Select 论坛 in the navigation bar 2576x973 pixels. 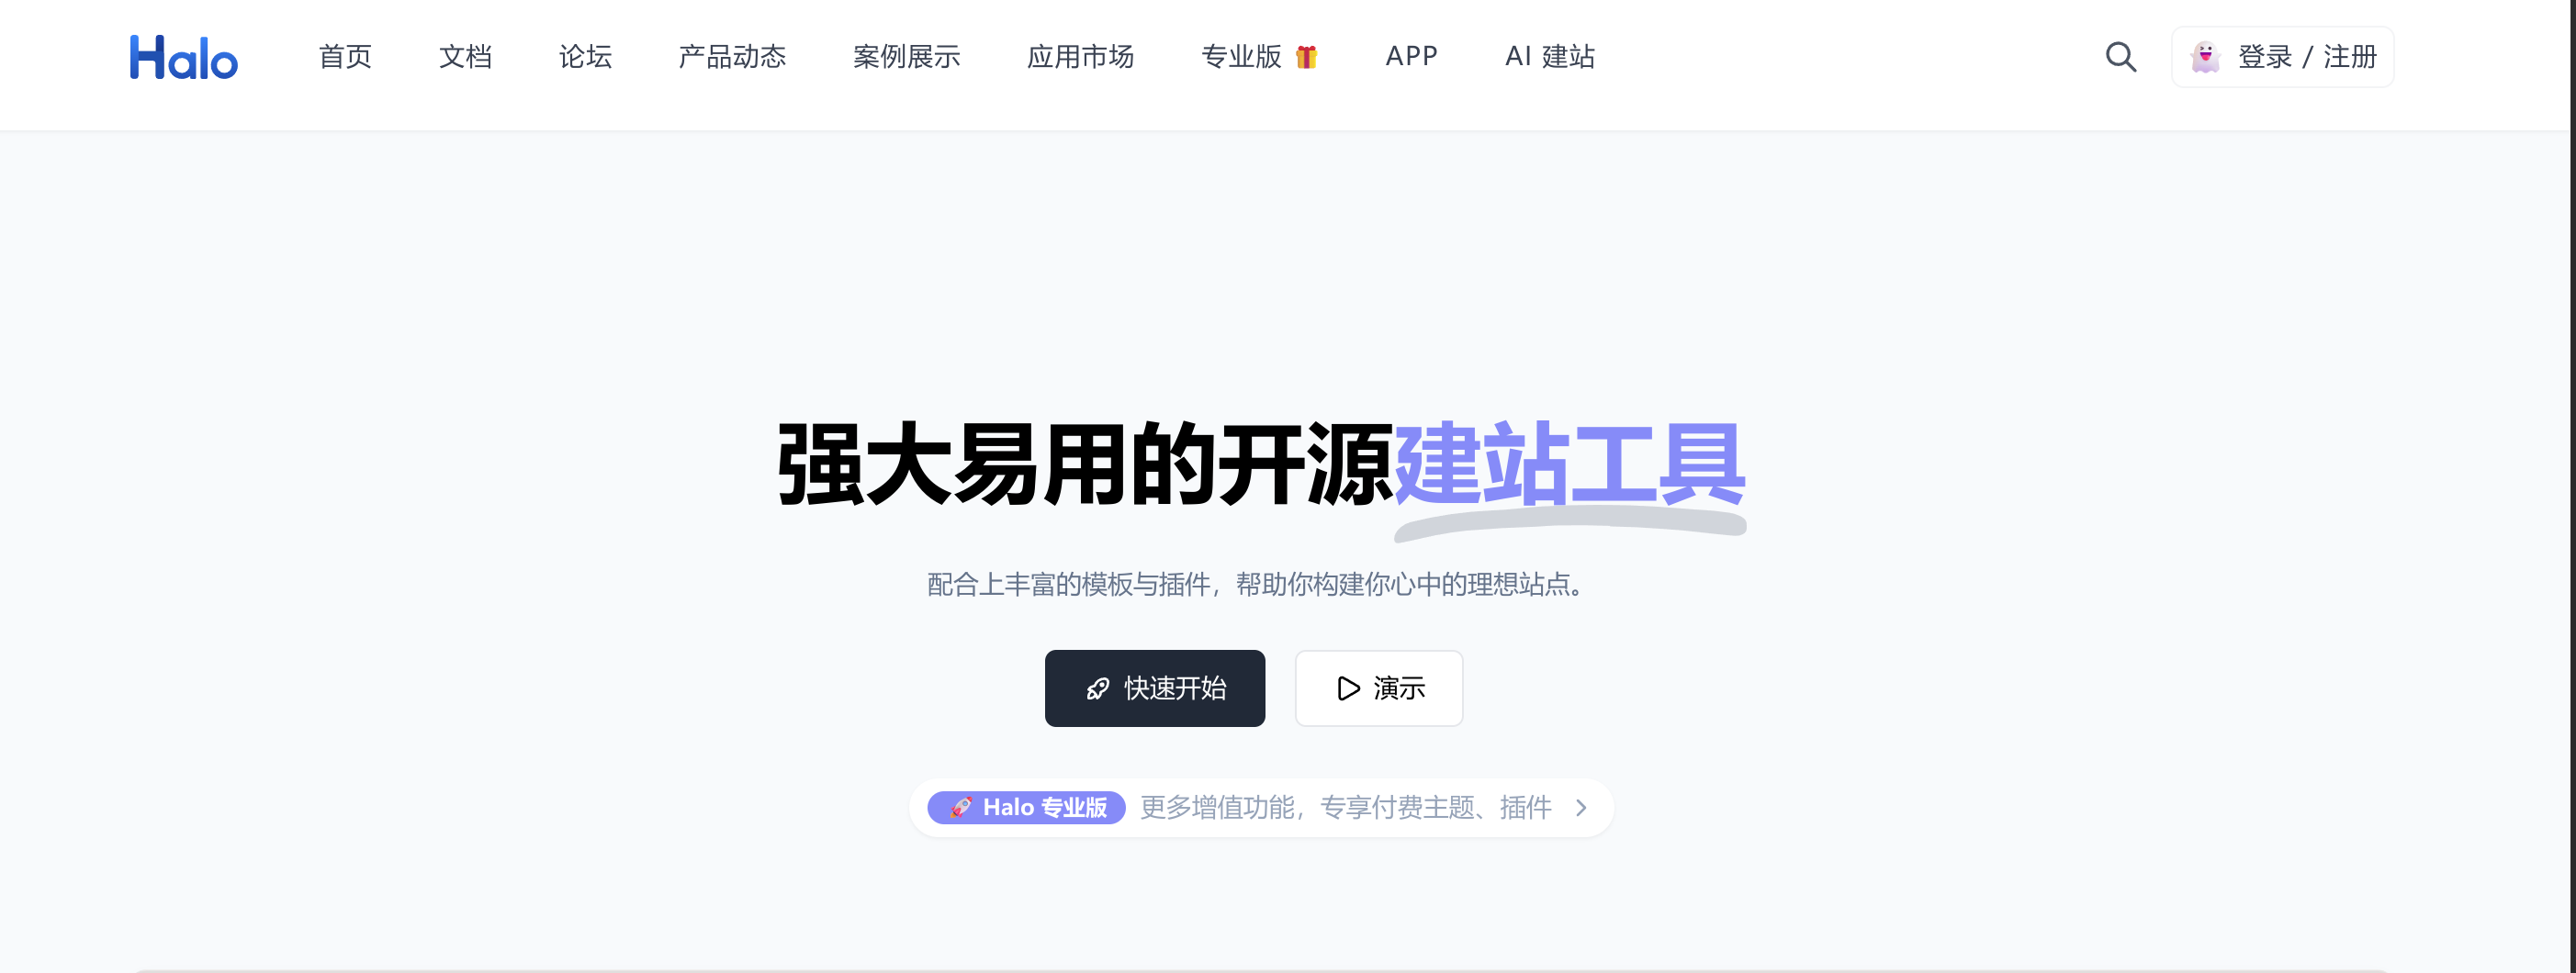pyautogui.click(x=585, y=57)
